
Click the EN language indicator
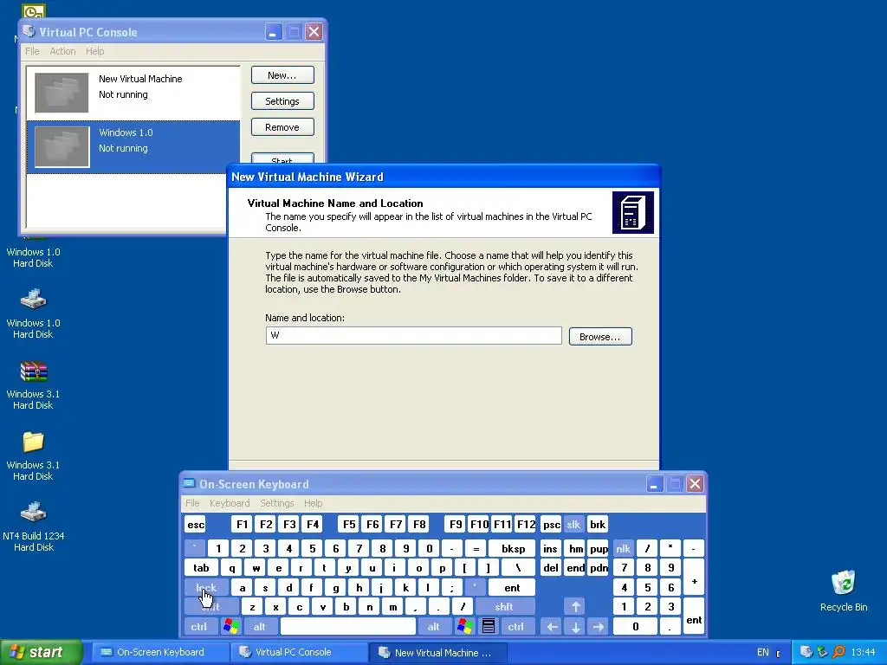coord(762,652)
